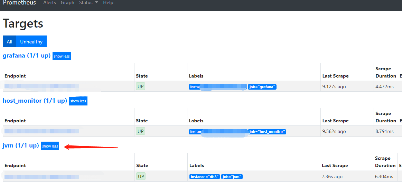Click the 8.791ms scrape duration
Screen dimensions: 402x183
384,132
